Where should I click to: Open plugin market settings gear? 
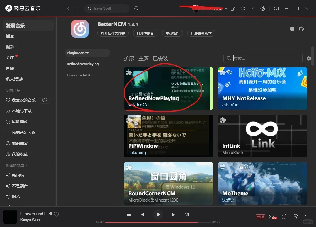(309, 58)
